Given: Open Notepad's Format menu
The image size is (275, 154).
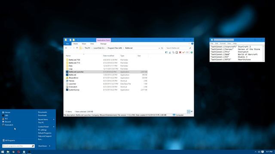Looking at the screenshot, I should click(x=223, y=44).
